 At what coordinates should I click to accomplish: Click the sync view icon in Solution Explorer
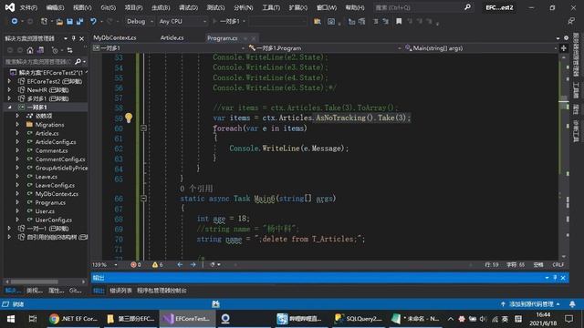pyautogui.click(x=69, y=50)
